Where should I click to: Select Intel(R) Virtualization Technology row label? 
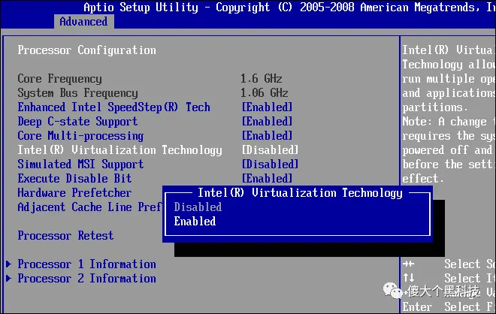[120, 150]
